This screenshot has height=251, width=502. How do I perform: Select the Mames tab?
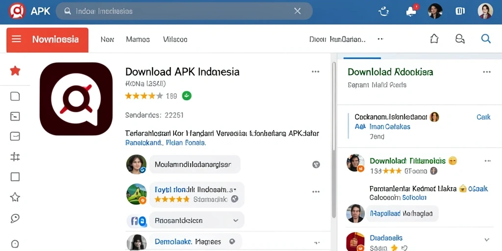tap(138, 39)
